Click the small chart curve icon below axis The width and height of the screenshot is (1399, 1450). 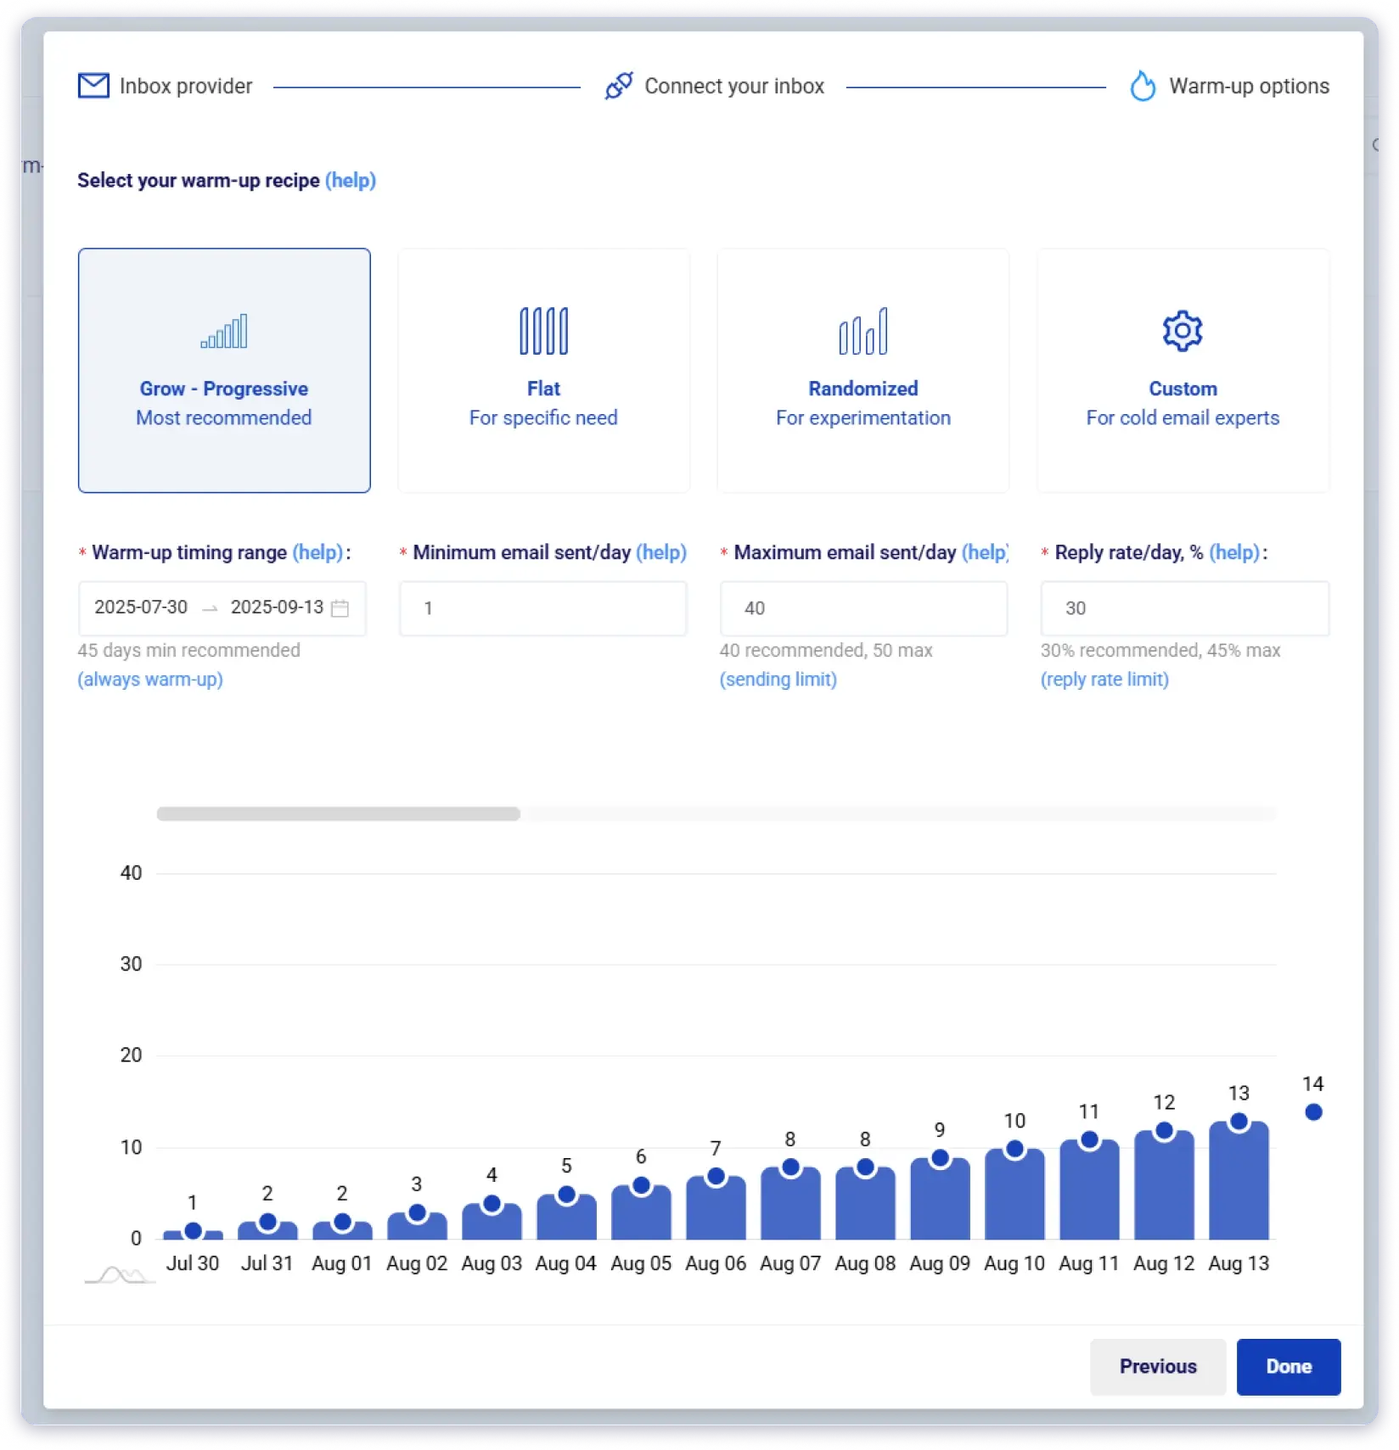click(x=120, y=1274)
